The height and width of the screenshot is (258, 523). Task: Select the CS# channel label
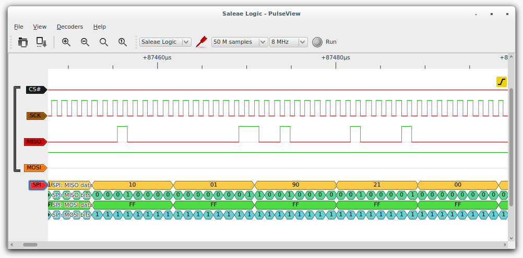coord(35,90)
